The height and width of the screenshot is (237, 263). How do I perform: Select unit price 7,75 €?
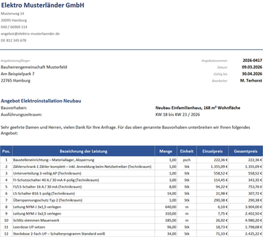click(x=223, y=214)
